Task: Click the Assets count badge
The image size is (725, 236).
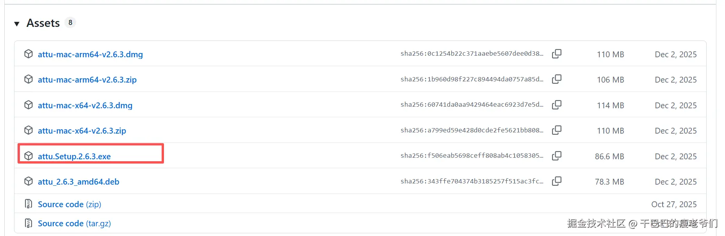Action: point(70,23)
